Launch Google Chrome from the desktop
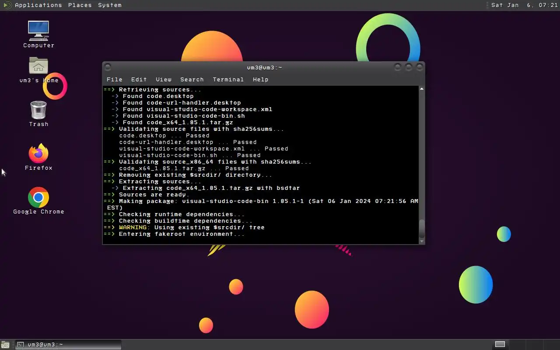Image resolution: width=560 pixels, height=350 pixels. (38, 197)
